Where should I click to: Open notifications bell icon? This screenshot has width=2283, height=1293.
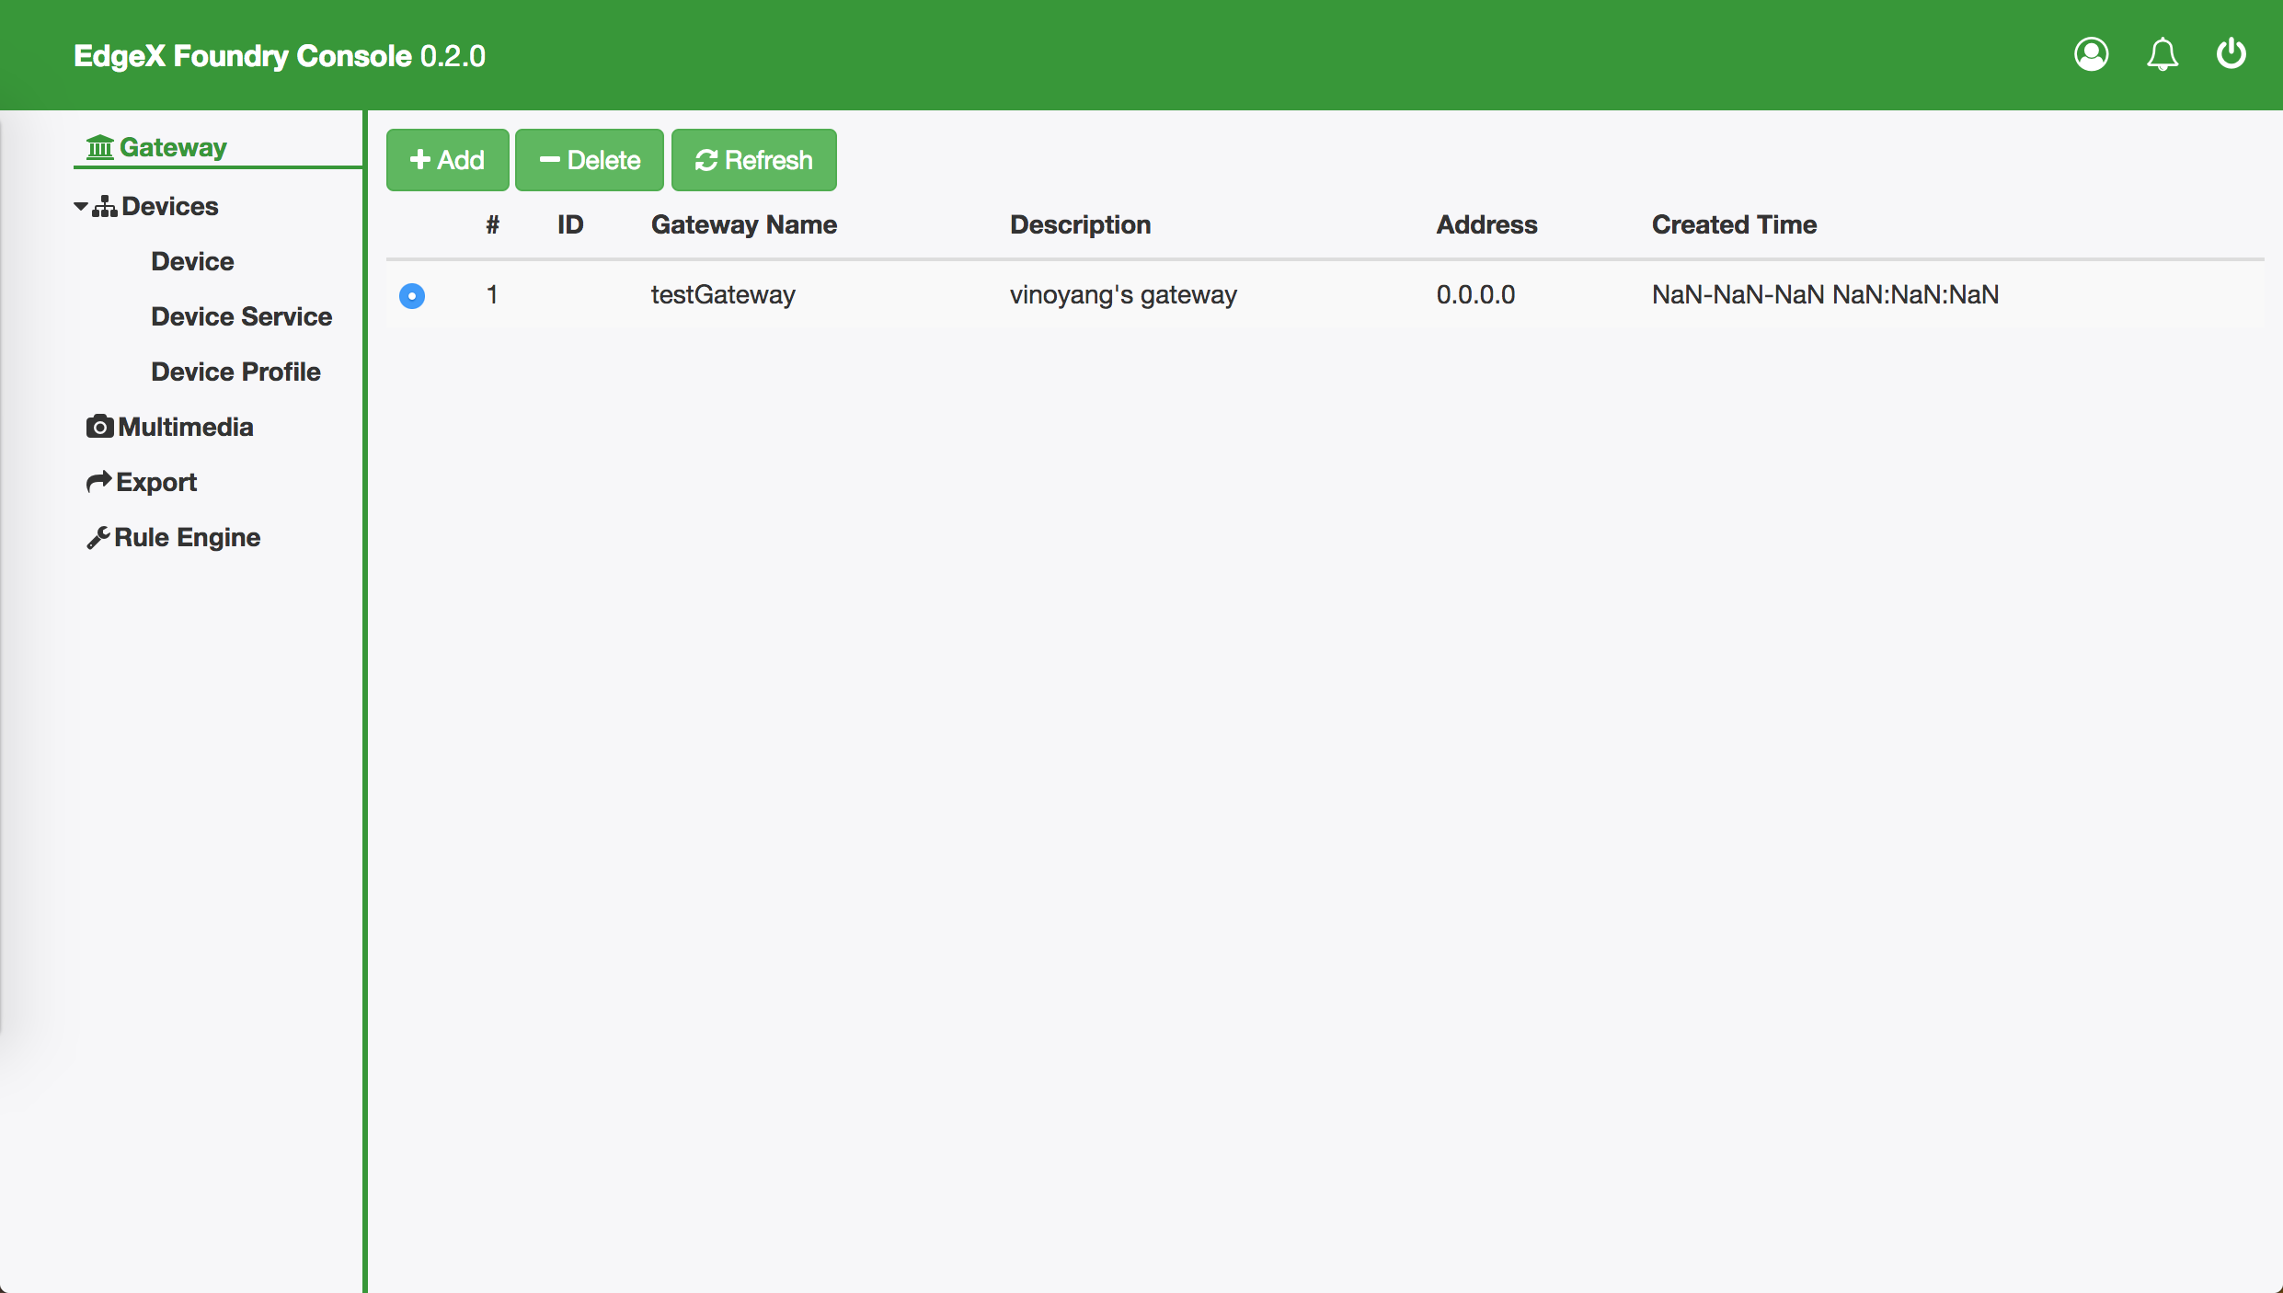point(2162,54)
